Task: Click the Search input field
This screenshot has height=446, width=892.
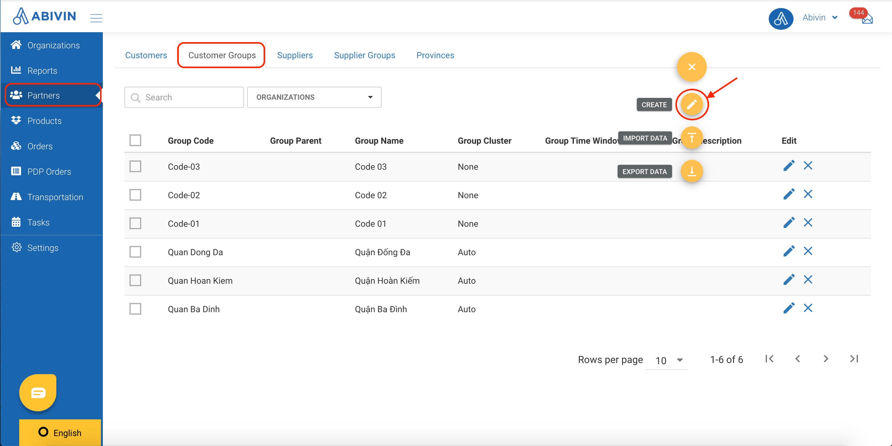Action: point(184,97)
